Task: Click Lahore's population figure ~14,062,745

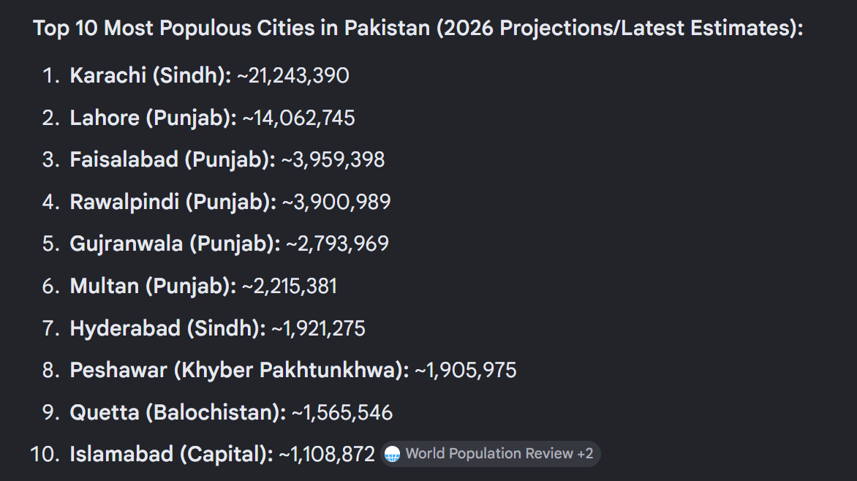Action: click(x=298, y=118)
